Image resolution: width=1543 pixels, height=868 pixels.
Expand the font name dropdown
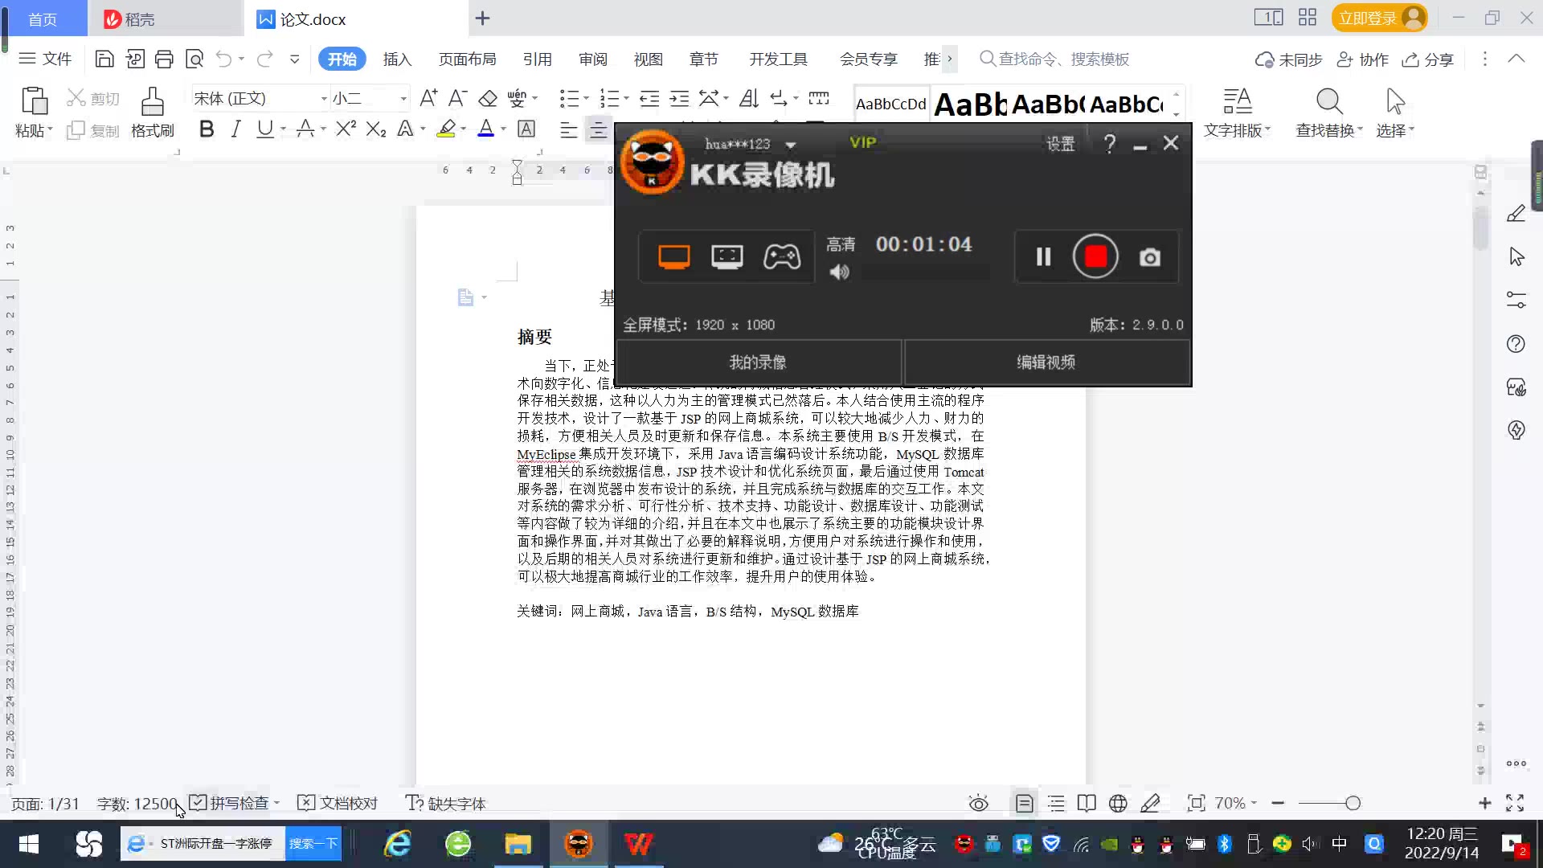[324, 99]
